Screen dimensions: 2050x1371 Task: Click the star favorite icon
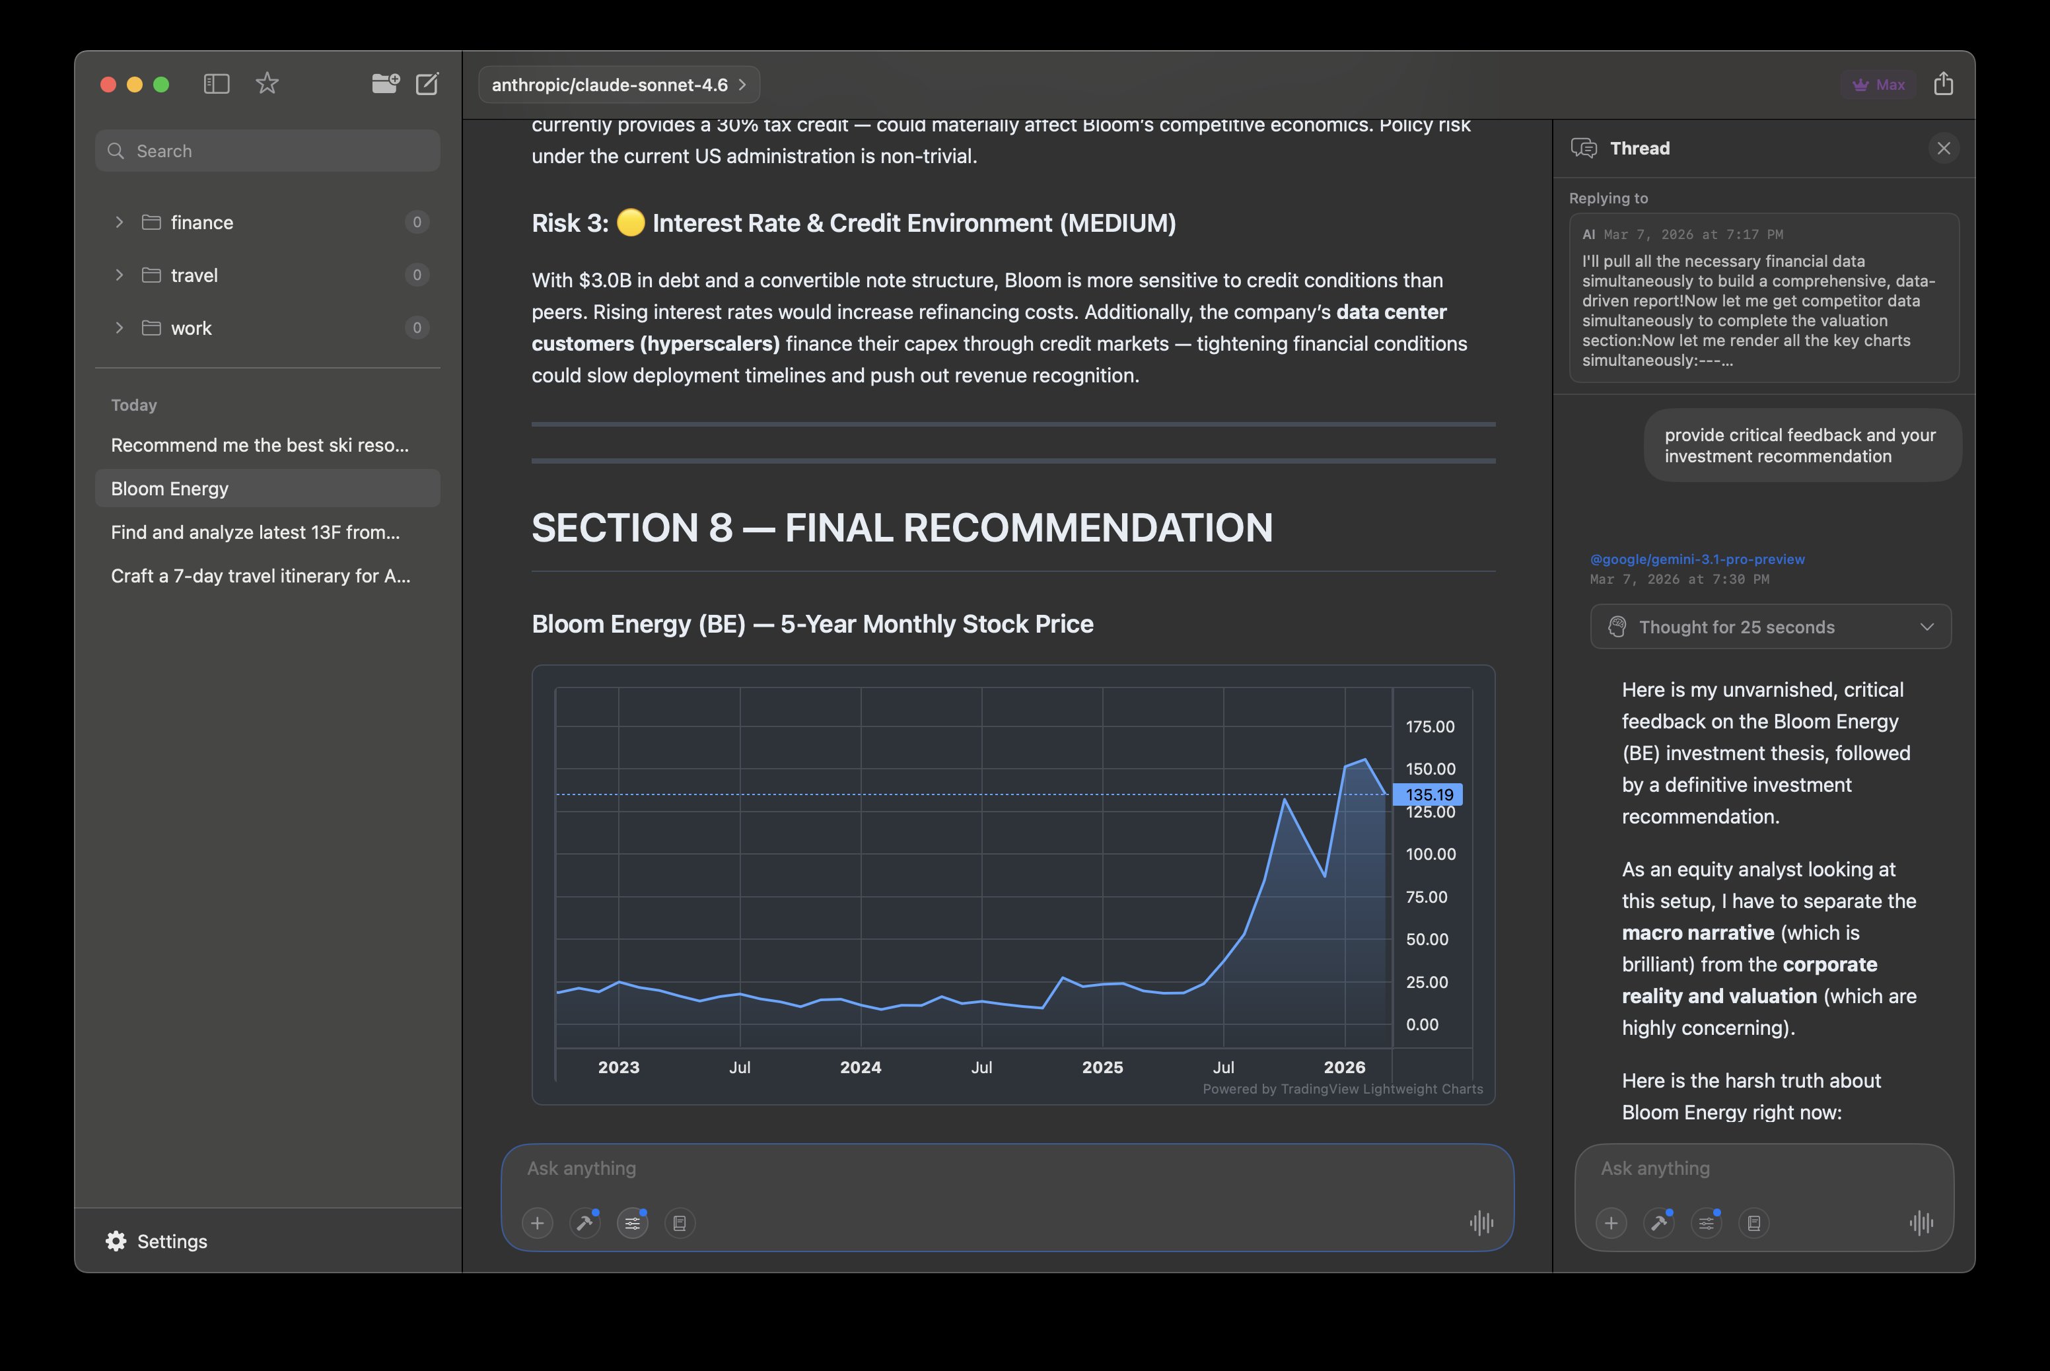click(267, 83)
